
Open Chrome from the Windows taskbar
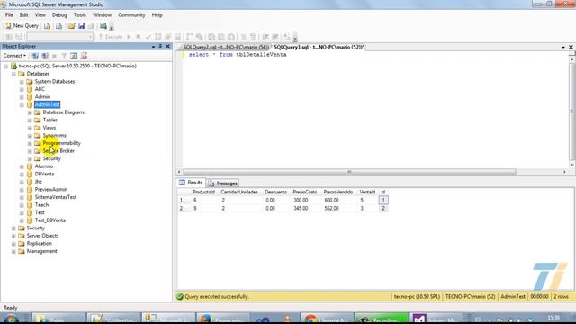[x=326, y=318]
